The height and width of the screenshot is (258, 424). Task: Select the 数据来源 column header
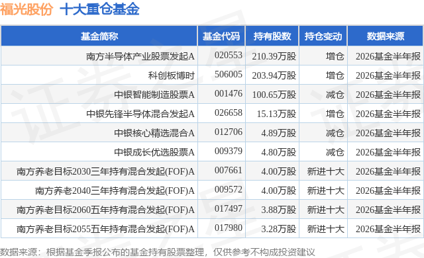[386, 36]
